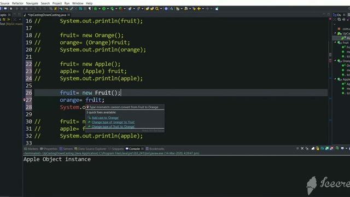Collapse the Orange class in Outline
Viewport: 350px width, 197px height.
click(335, 61)
